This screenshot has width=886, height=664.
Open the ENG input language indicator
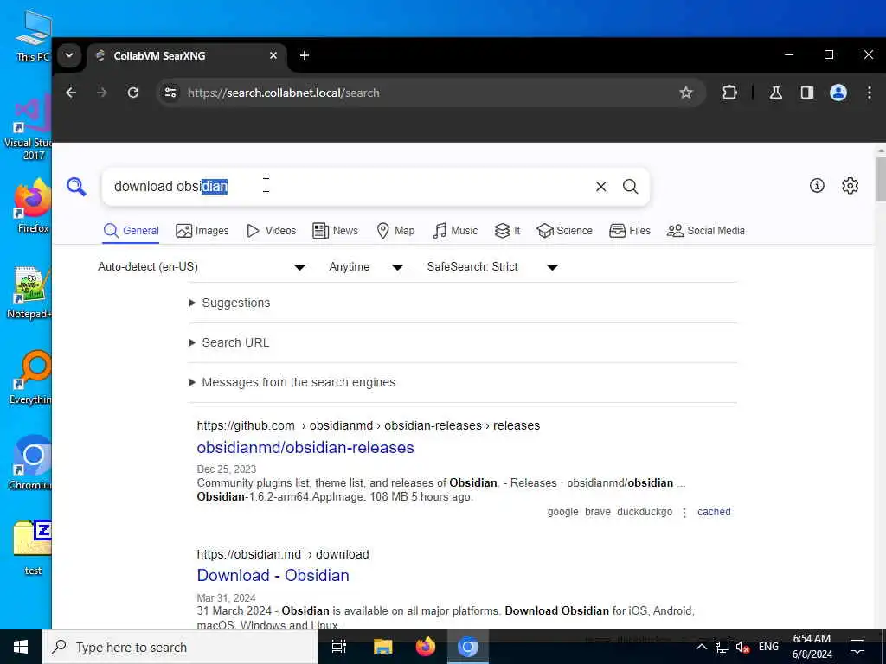[x=768, y=647]
